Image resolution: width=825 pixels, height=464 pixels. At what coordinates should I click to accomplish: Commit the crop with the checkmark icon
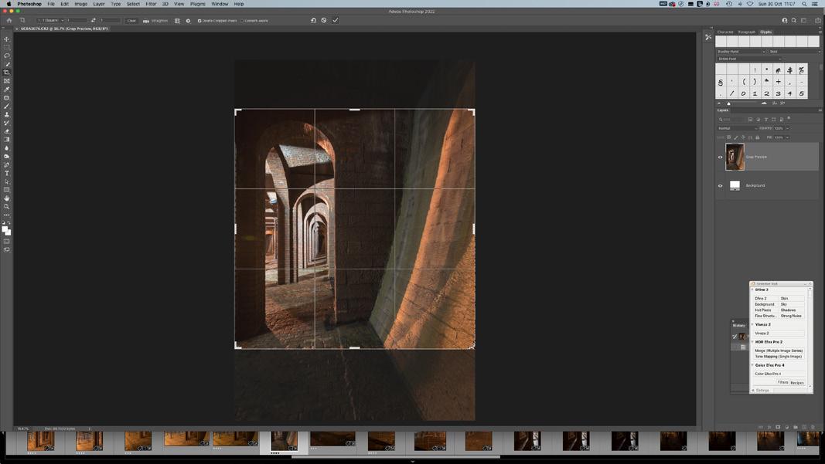point(336,21)
